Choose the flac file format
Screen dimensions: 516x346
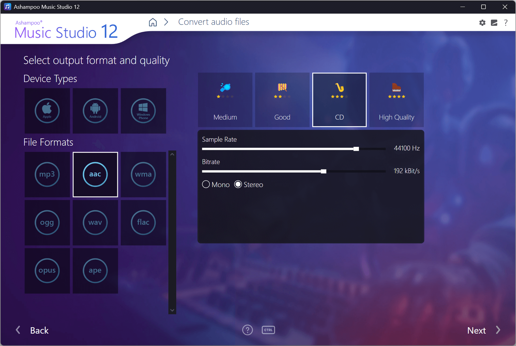point(143,222)
